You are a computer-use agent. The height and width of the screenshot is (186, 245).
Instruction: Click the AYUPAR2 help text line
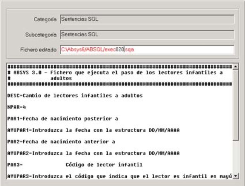(x=93, y=153)
